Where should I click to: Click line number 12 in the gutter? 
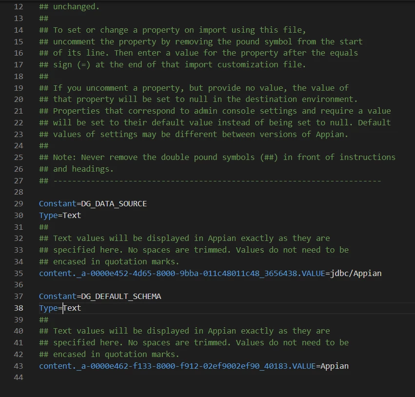19,7
